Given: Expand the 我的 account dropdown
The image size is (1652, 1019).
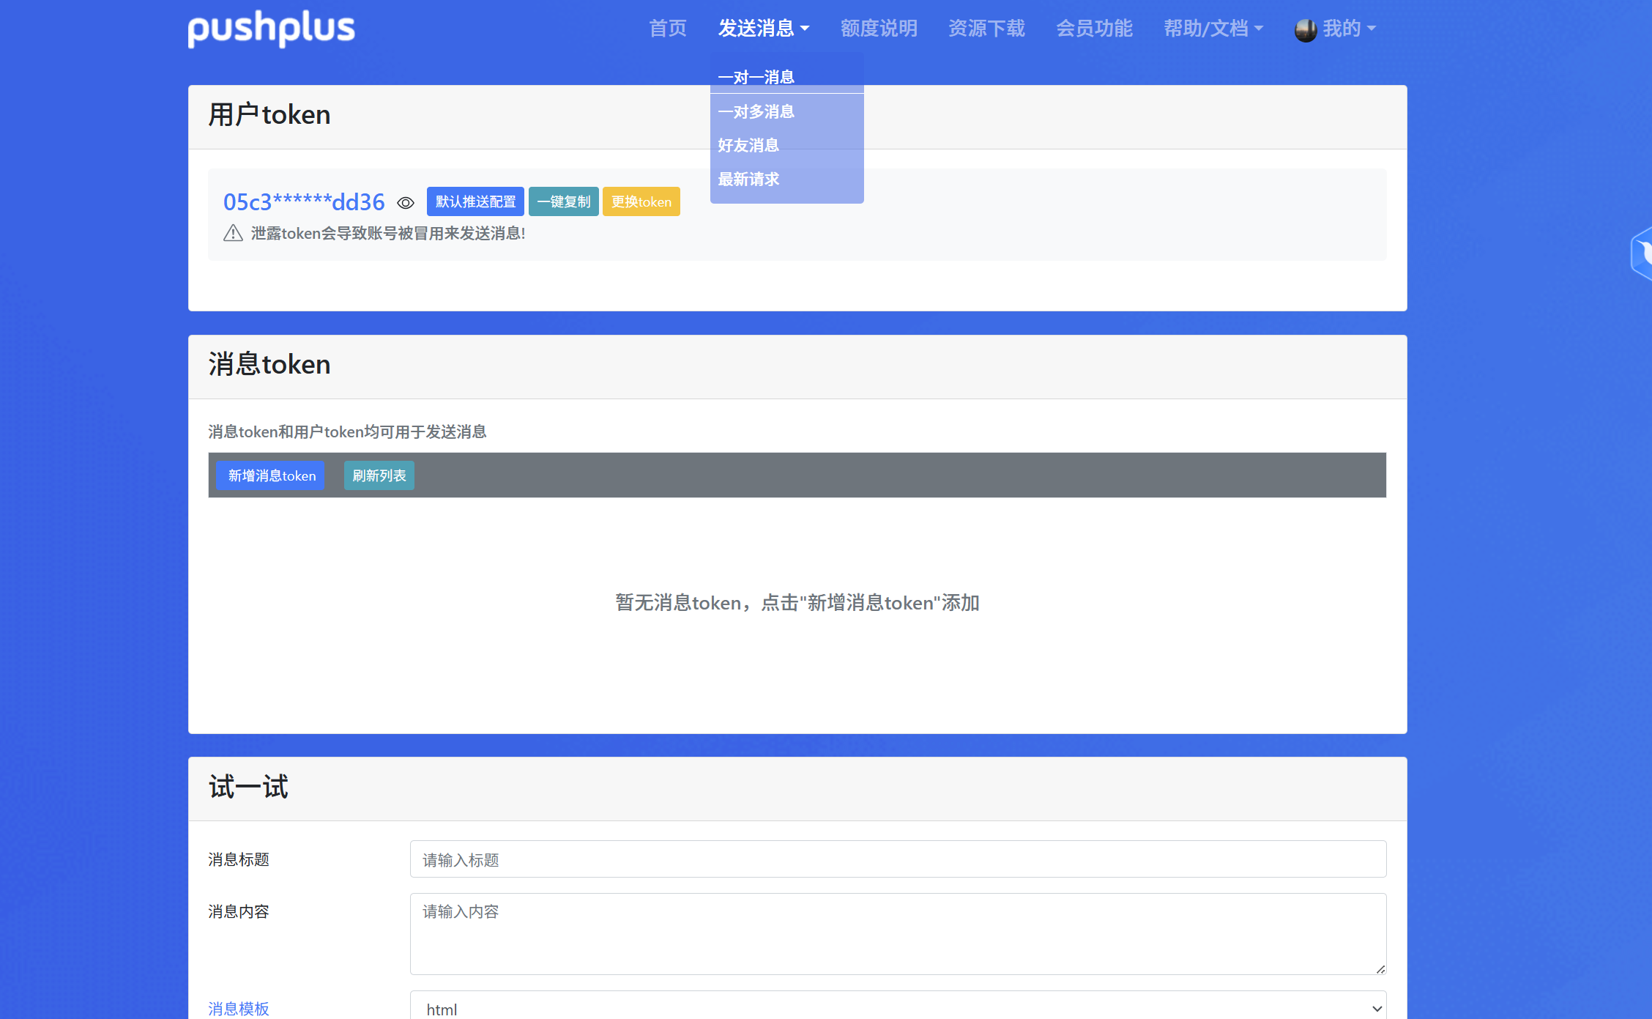Looking at the screenshot, I should (1349, 29).
